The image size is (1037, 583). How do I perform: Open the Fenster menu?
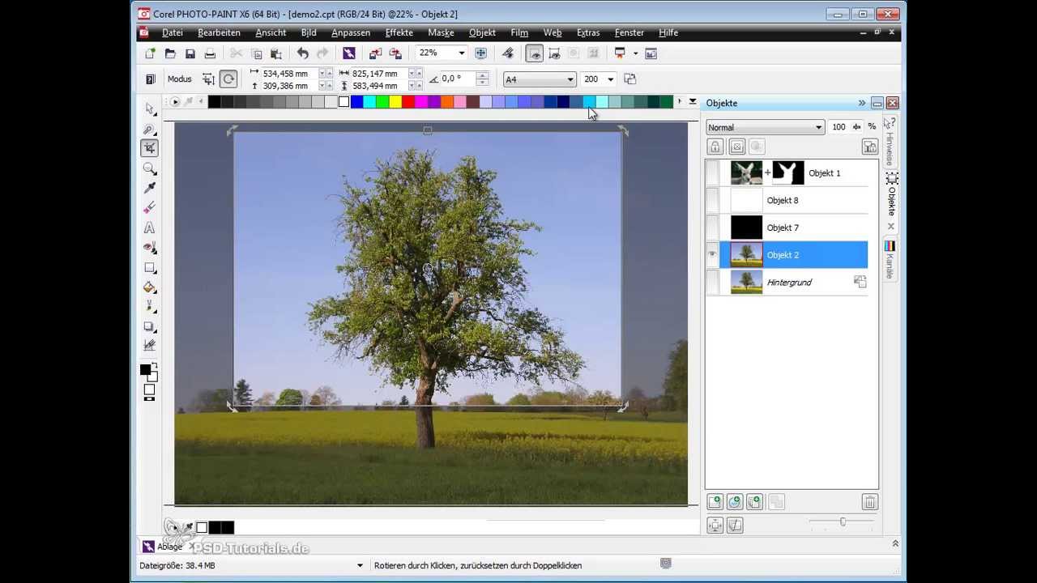(629, 32)
